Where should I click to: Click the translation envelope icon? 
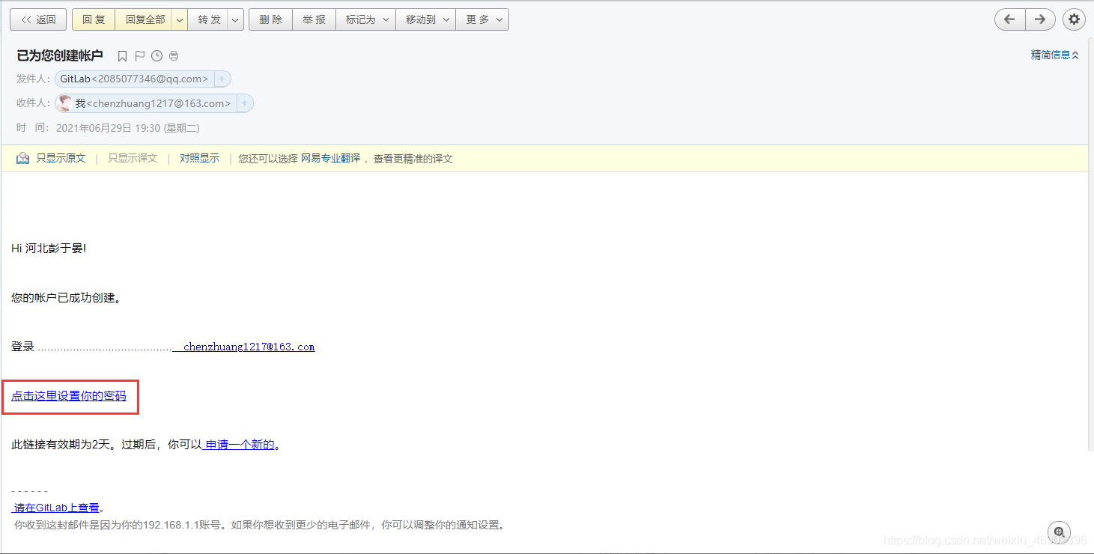pyautogui.click(x=23, y=158)
